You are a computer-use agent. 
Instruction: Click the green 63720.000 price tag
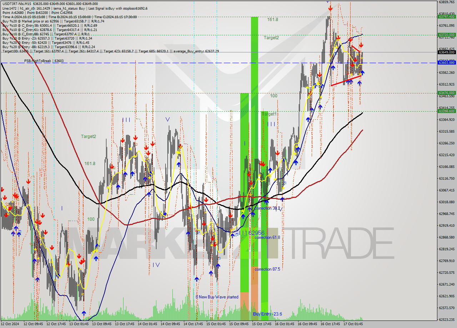click(x=446, y=35)
